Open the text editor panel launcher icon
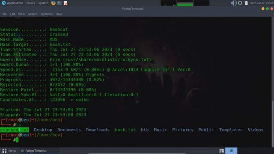 point(66,3)
